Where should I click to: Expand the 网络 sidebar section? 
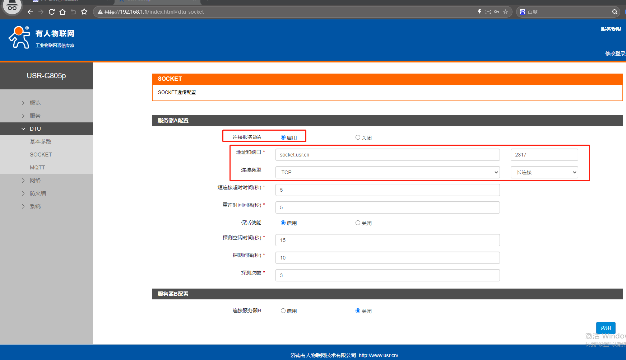tap(35, 181)
